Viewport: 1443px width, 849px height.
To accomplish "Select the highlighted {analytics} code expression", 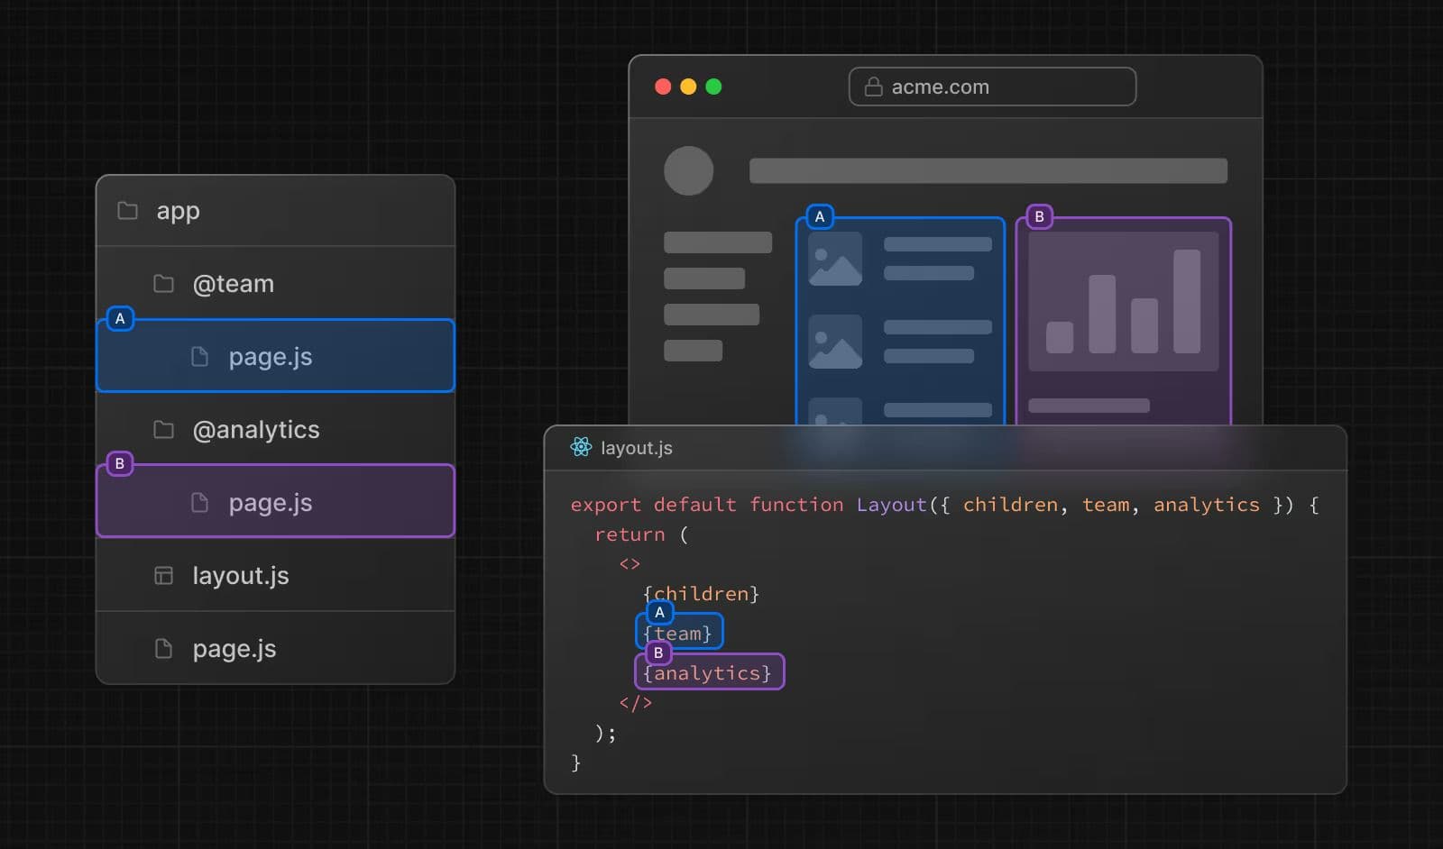I will click(709, 672).
